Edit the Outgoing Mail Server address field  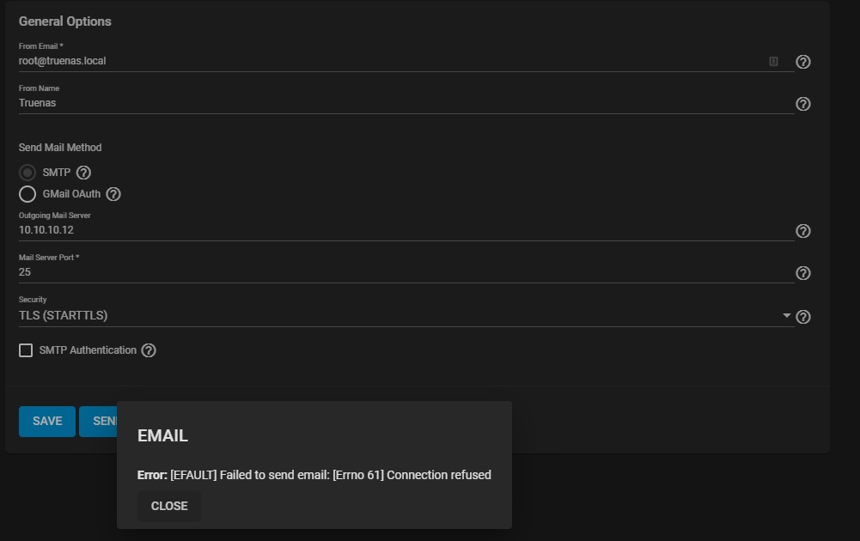pos(387,230)
